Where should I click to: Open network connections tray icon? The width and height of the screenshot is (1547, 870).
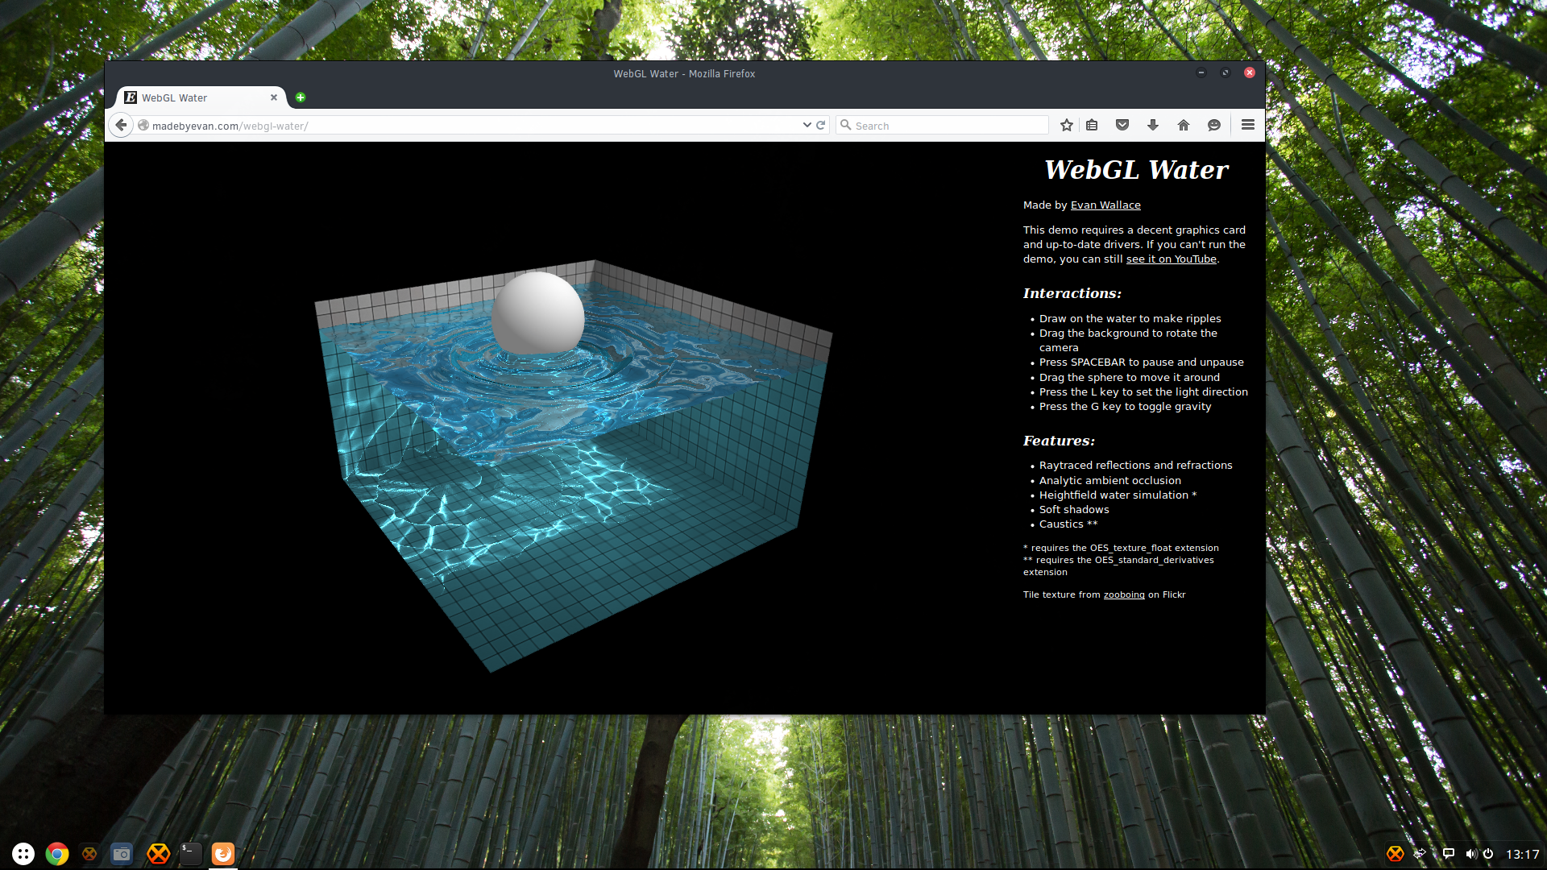(1421, 854)
